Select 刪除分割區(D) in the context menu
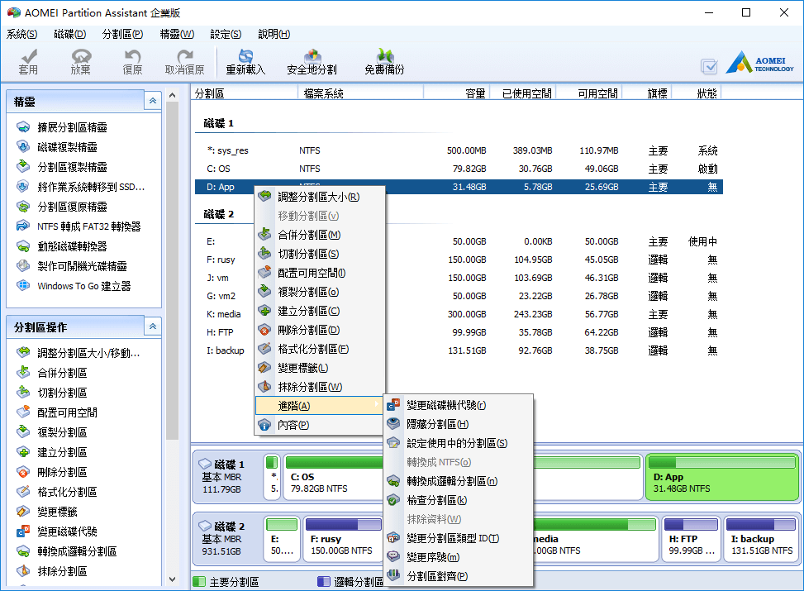 (319, 330)
